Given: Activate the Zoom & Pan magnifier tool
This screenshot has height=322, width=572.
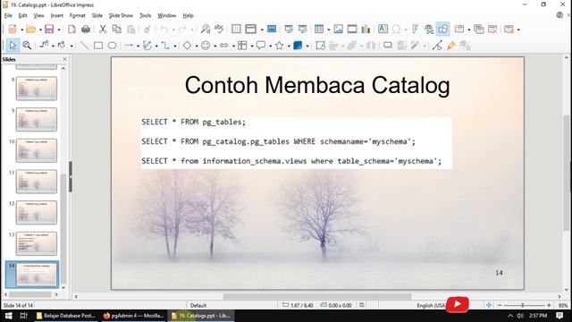Looking at the screenshot, I should click(x=27, y=46).
